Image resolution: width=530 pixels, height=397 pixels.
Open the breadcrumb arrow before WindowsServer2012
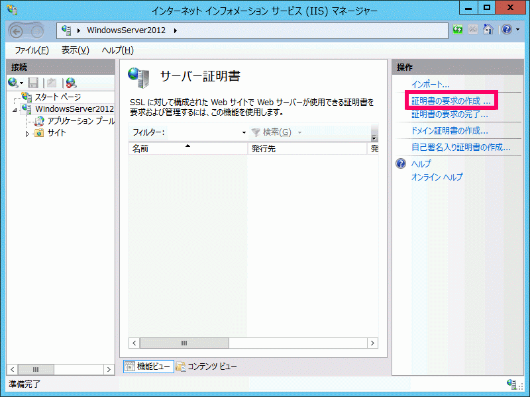79,30
